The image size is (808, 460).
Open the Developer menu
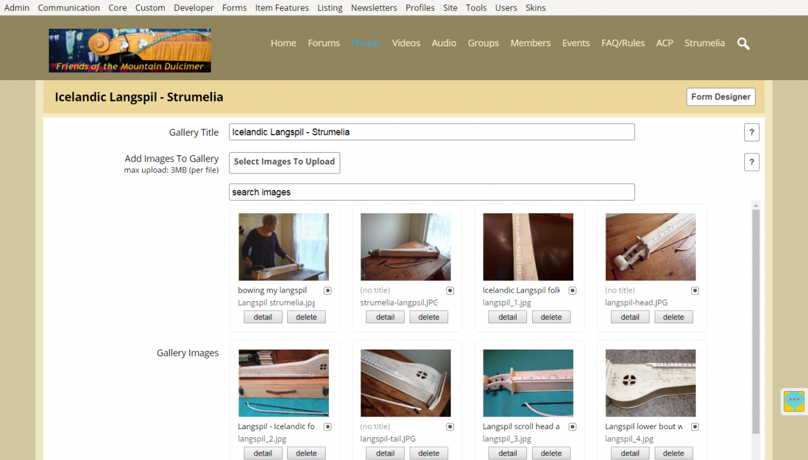(x=194, y=8)
